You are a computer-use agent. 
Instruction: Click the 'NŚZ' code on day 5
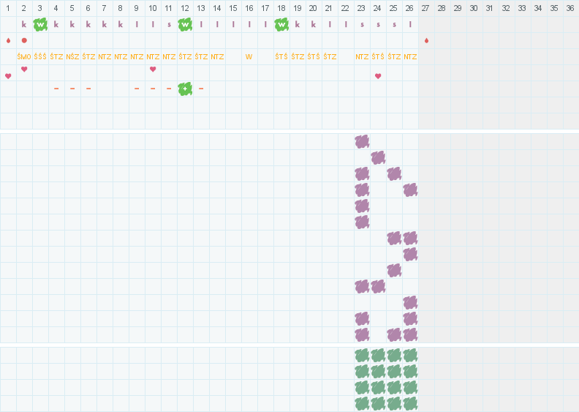(x=72, y=56)
